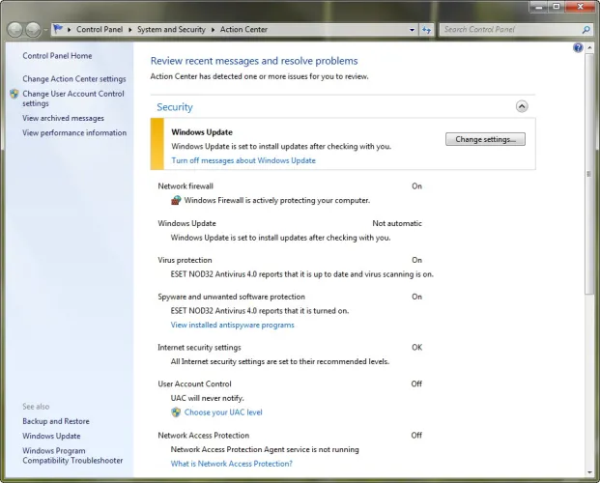Screen dimensions: 600x483
Task: Click Choose your UAC level link
Action: [223, 412]
